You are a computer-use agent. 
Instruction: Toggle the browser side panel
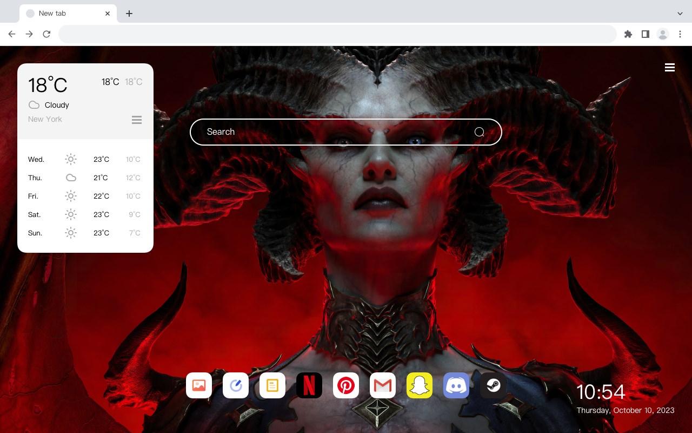[x=646, y=34]
